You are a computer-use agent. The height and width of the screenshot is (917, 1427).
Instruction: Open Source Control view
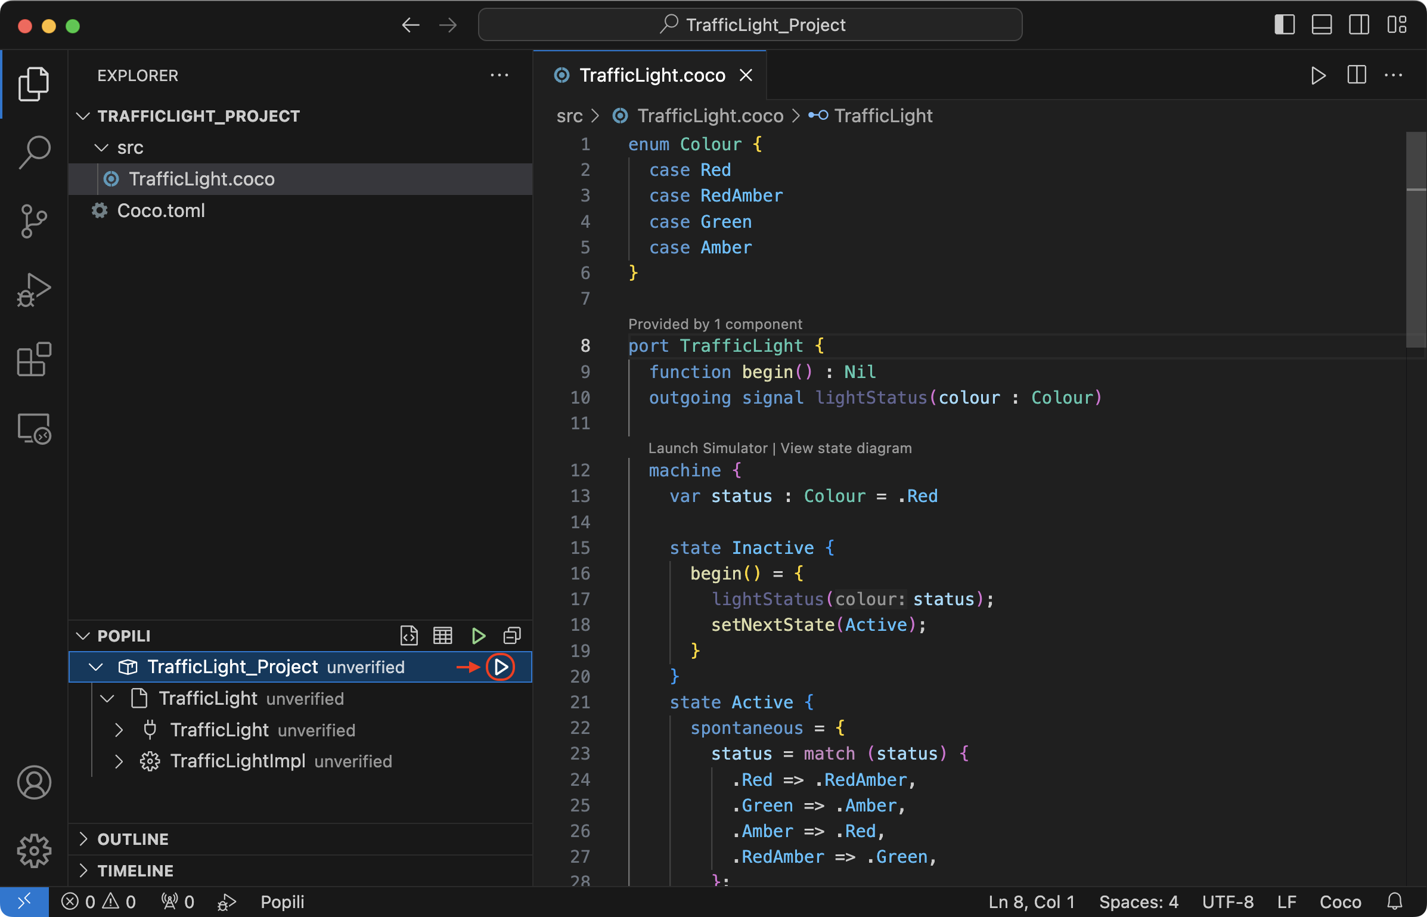(x=34, y=221)
